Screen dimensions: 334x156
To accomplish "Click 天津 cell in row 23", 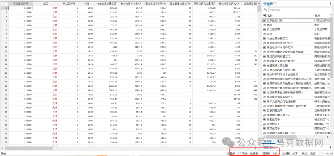I will click(46, 103).
